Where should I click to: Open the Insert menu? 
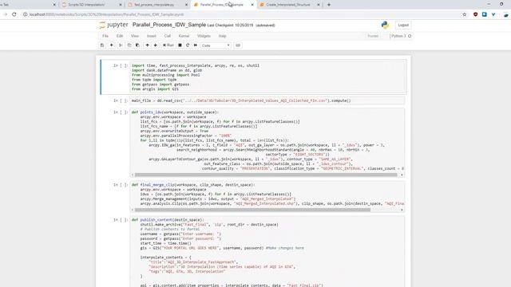point(151,36)
